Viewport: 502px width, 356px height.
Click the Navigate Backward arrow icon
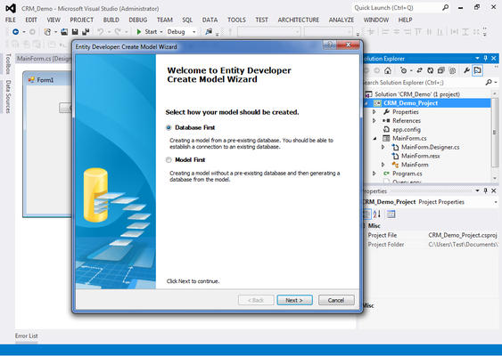click(15, 32)
